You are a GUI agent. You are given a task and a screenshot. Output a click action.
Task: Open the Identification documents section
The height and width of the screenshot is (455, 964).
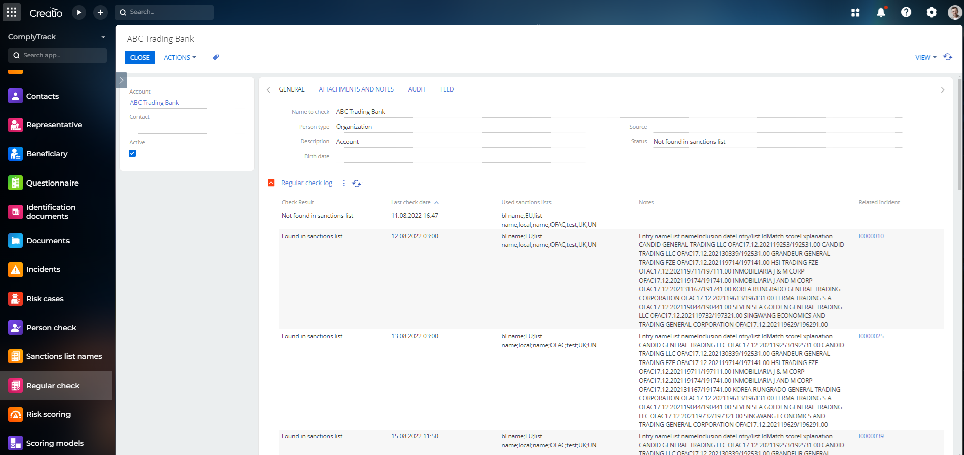(50, 211)
